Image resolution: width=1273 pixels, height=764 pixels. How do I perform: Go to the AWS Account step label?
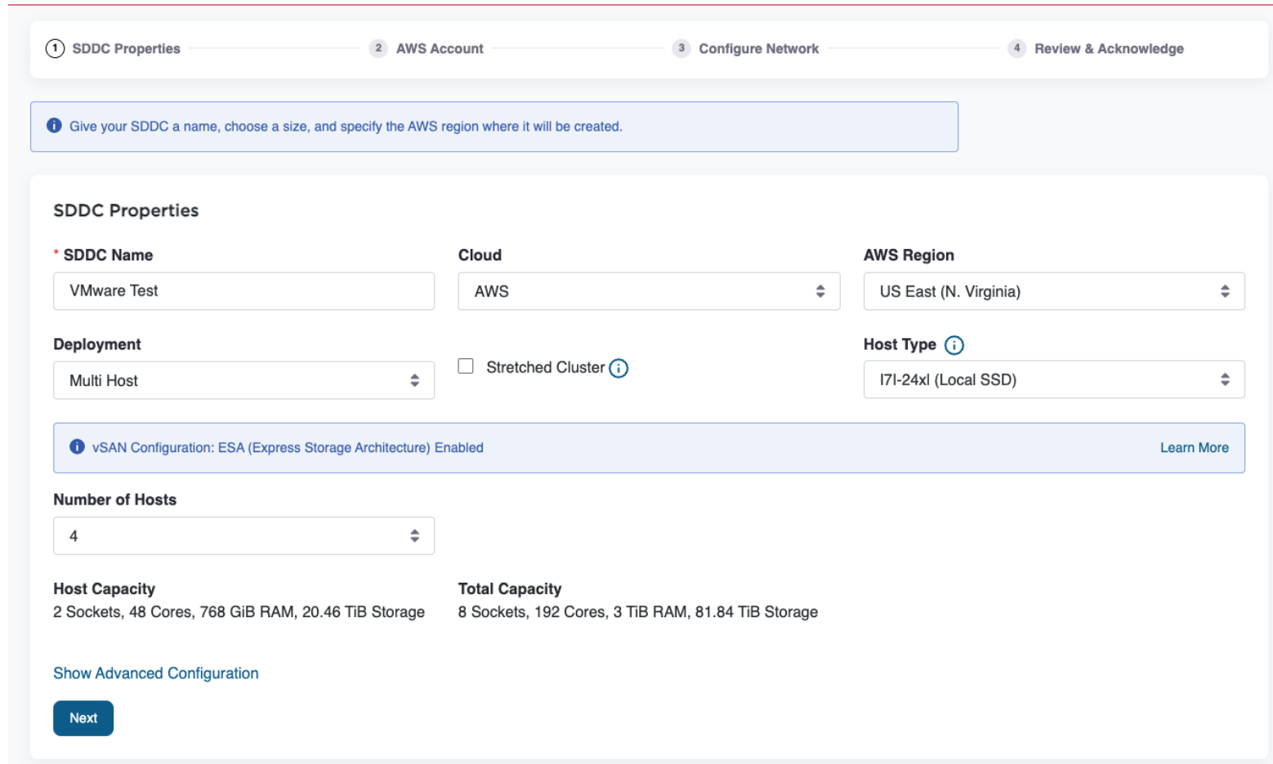coord(440,49)
